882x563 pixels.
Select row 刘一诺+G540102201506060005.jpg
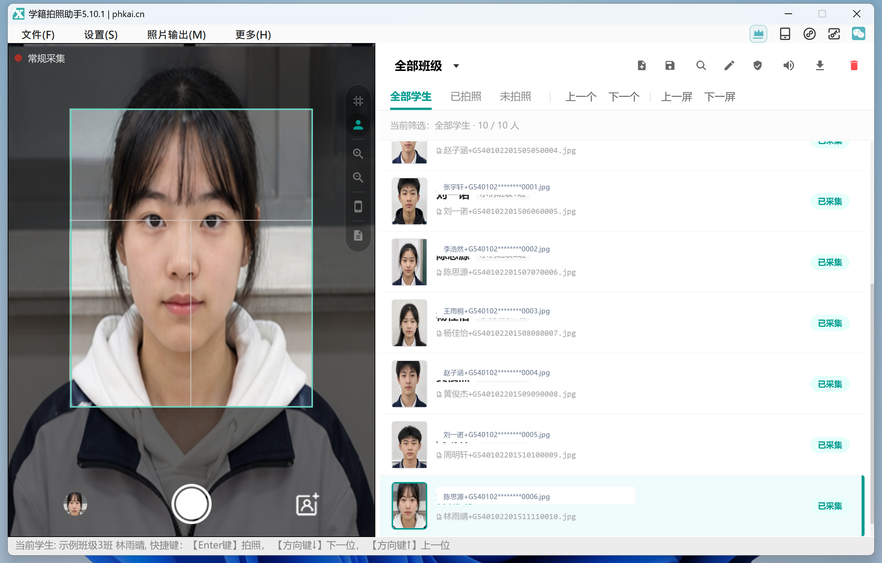622,201
